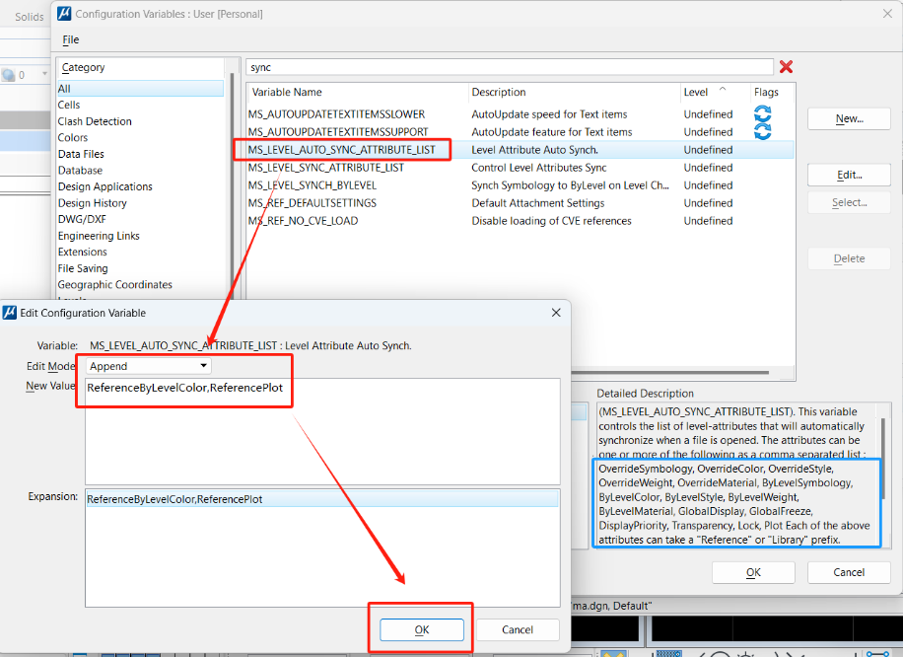
Task: Select the MS_LEVEL_SYNC_ATTRIBUTE_LIST variable row
Action: 326,168
